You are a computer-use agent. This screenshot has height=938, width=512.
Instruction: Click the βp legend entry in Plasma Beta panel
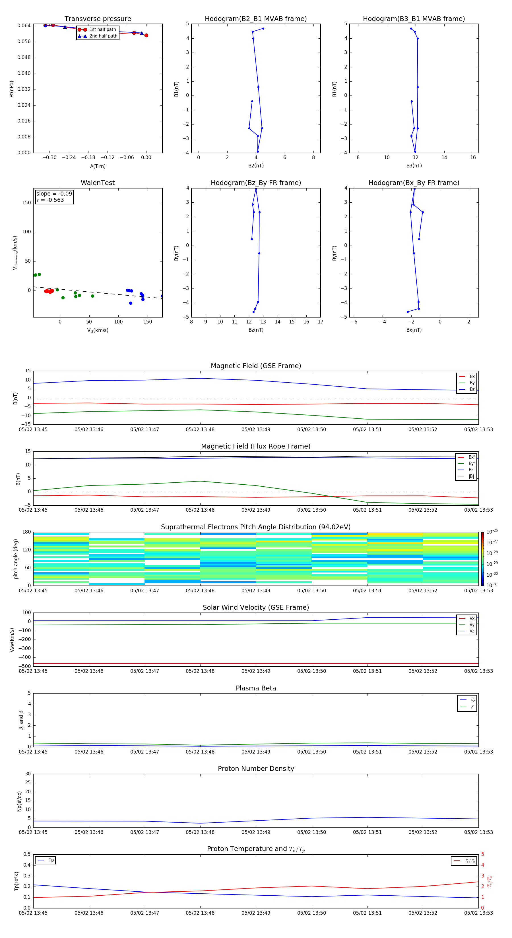[x=467, y=700]
